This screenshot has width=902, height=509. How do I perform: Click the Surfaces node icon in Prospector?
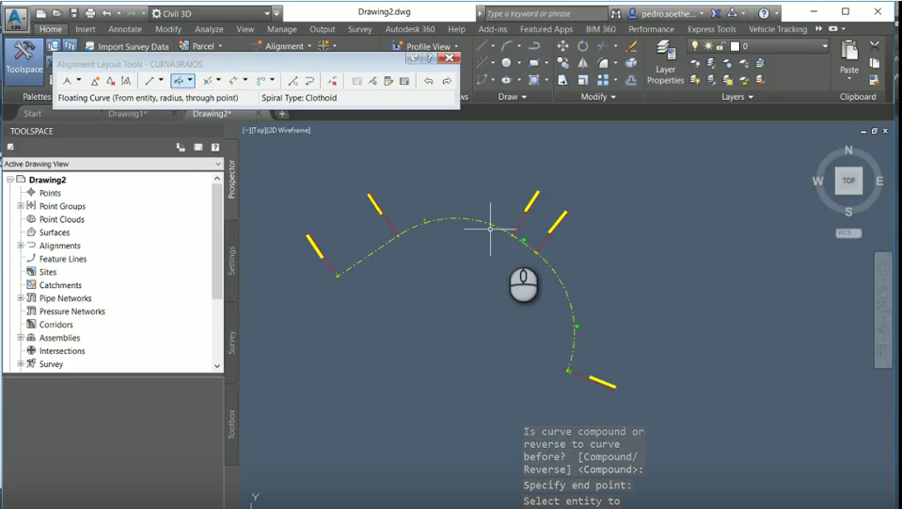click(x=31, y=232)
